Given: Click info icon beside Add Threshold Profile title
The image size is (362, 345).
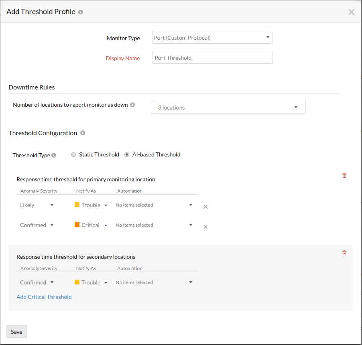Looking at the screenshot, I should pos(81,12).
